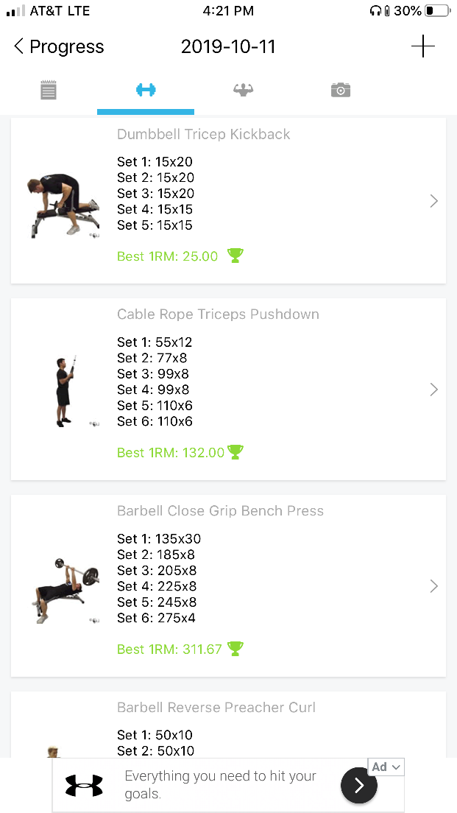Open the Dumbbell Tricep Kickback exercise thumbnail
The width and height of the screenshot is (457, 813).
tap(62, 205)
